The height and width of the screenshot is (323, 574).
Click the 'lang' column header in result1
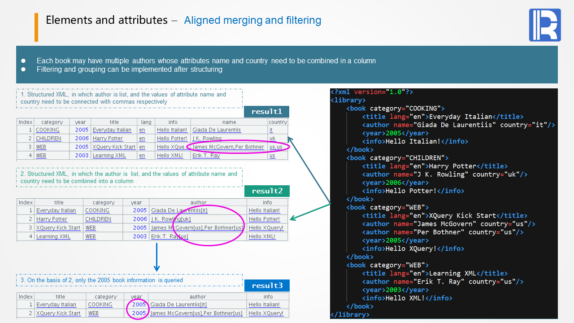point(146,122)
